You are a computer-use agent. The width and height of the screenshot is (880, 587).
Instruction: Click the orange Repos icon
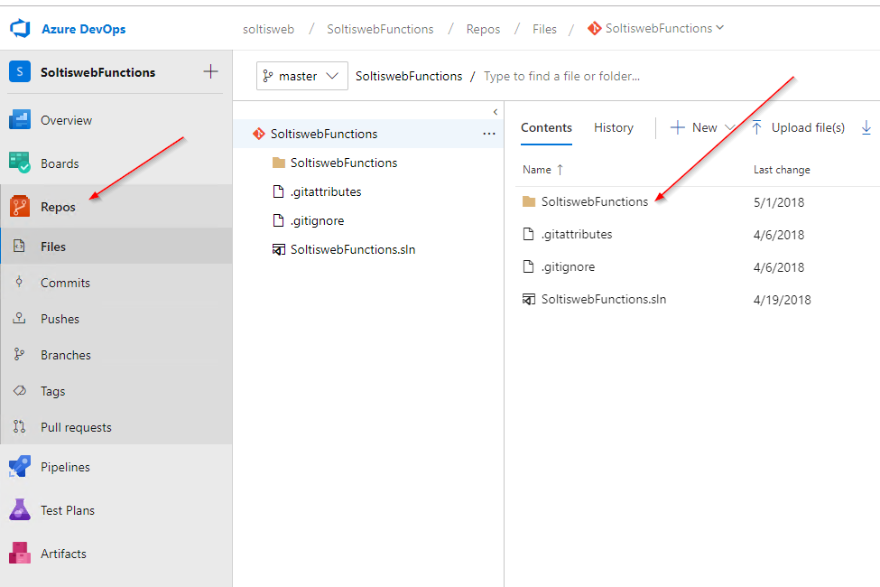point(20,206)
